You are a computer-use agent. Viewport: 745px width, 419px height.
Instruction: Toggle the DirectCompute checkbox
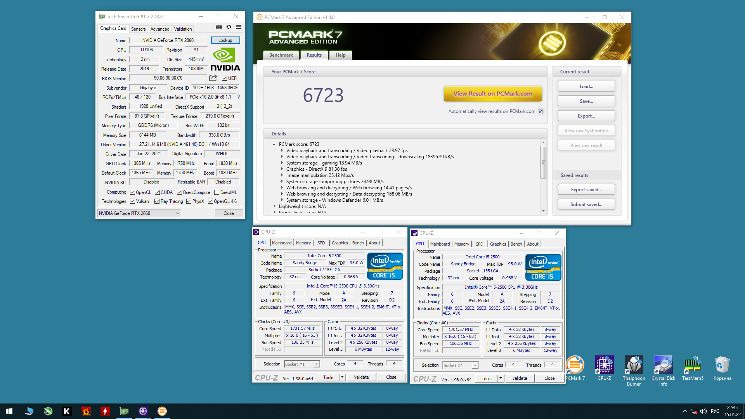[179, 192]
